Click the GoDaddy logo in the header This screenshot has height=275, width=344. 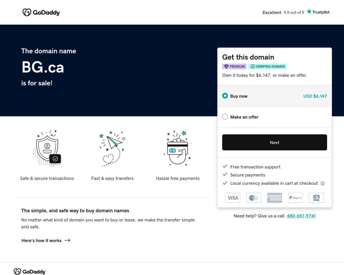(41, 12)
